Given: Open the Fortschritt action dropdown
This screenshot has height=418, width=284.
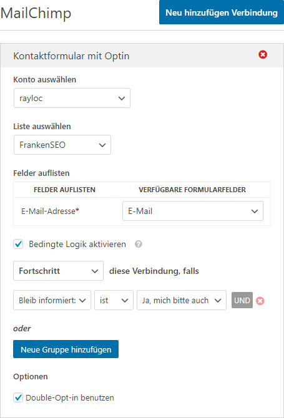Looking at the screenshot, I should 58,271.
